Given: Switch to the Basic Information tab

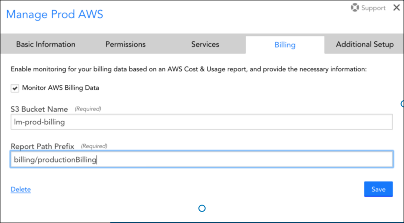Looking at the screenshot, I should (x=46, y=44).
